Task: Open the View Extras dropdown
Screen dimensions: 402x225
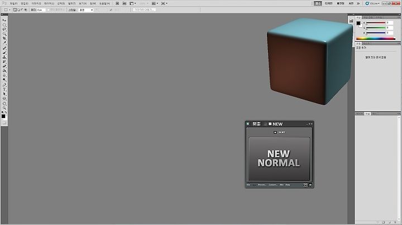Action: click(x=132, y=3)
